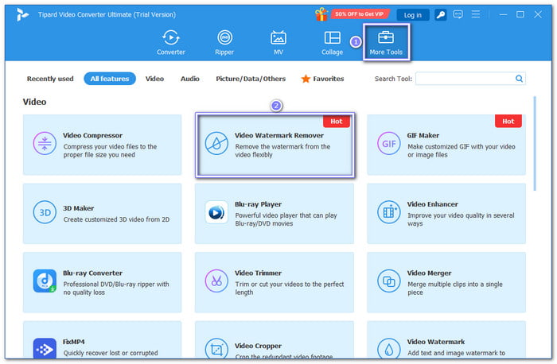
Task: Open the Video Trimmer title text
Action: click(259, 273)
